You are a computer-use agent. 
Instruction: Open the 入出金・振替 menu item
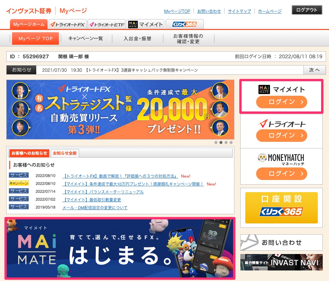tap(137, 38)
